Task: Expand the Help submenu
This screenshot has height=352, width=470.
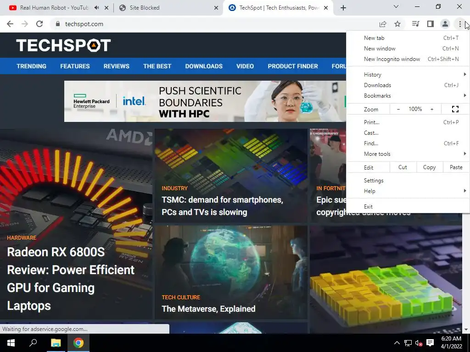Action: click(408, 191)
